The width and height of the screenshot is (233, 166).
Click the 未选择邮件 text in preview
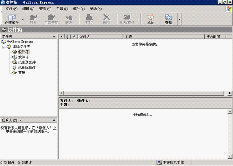click(x=142, y=115)
